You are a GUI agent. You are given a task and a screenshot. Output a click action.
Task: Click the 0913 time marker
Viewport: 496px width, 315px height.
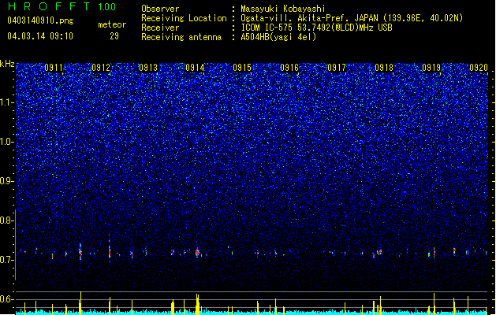coord(148,68)
